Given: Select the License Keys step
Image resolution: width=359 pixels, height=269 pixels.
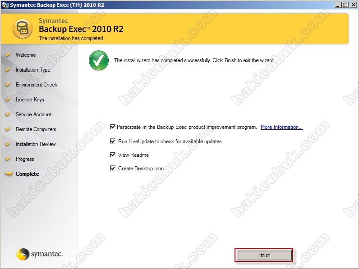Looking at the screenshot, I should coord(30,100).
